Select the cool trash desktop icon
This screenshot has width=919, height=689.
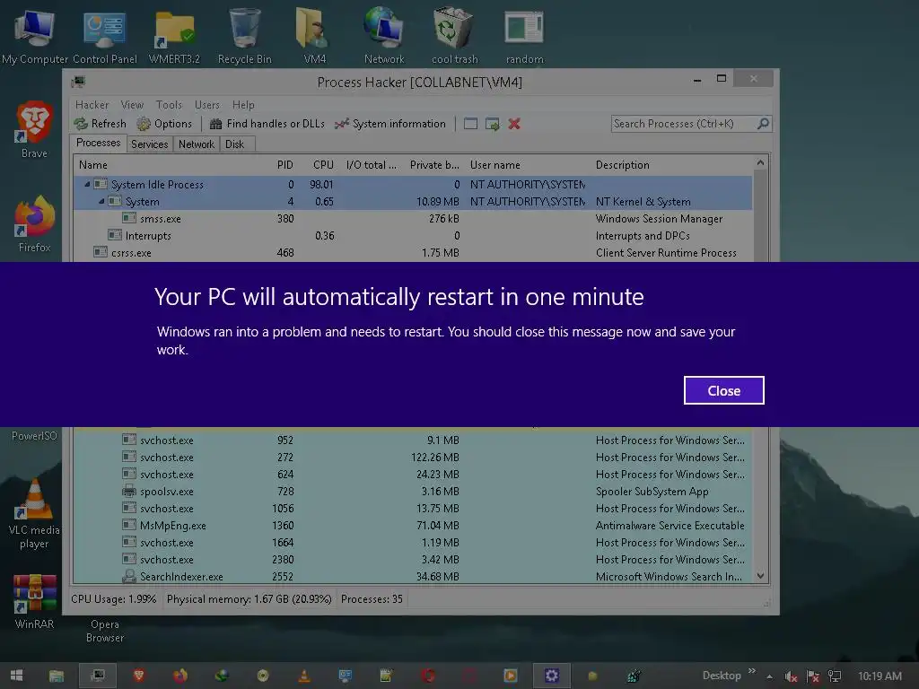point(454,36)
